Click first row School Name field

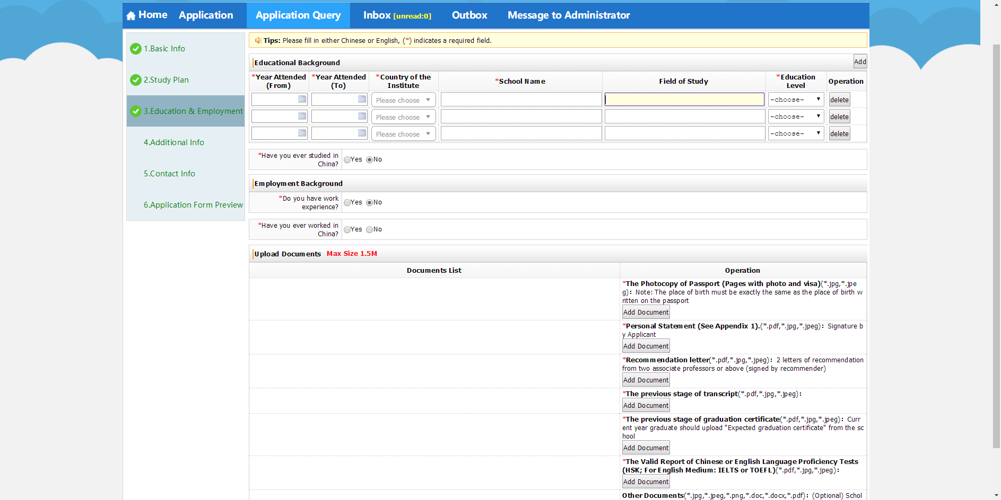(521, 100)
